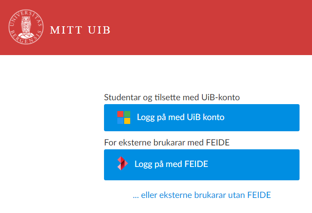Click the "Logg på med FEIDE" label text

pos(171,164)
